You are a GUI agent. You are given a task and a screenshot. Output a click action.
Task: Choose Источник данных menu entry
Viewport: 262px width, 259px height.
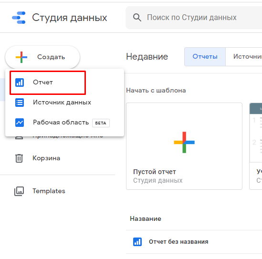[64, 103]
